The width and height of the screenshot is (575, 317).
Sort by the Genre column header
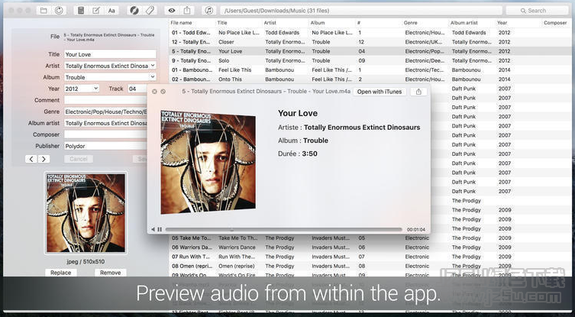426,23
